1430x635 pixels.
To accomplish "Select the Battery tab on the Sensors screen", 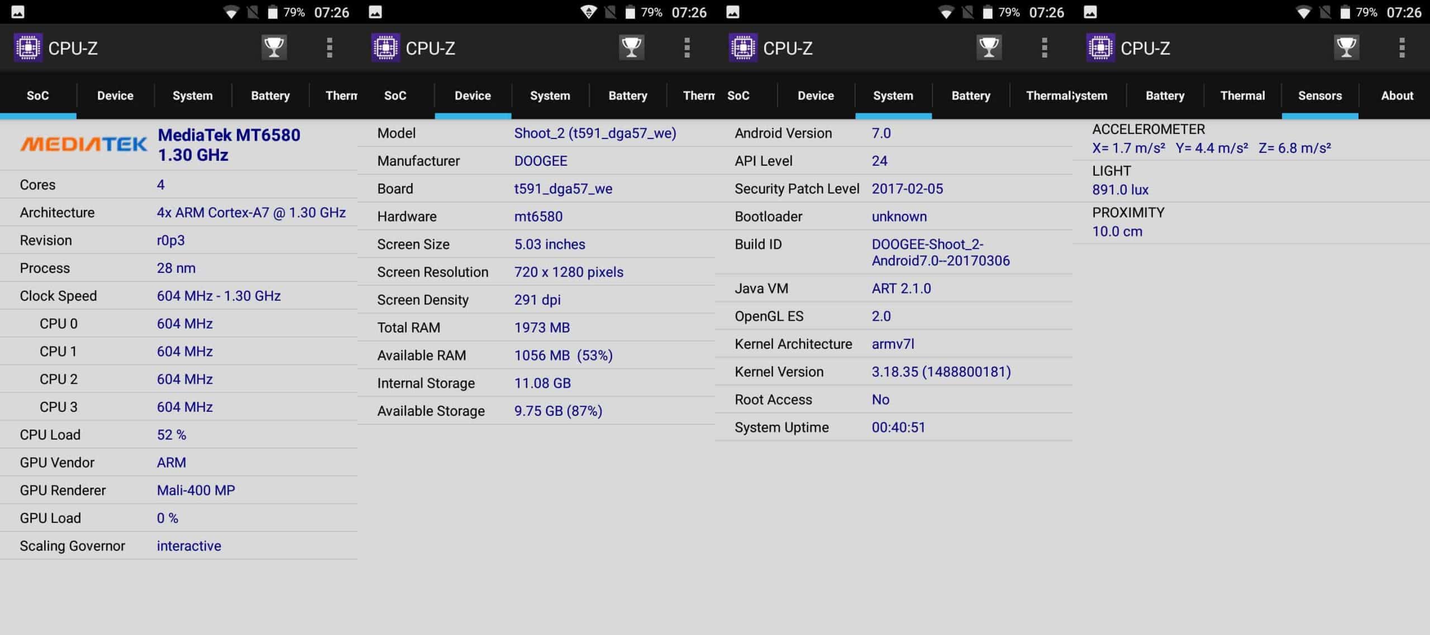I will [x=1165, y=95].
